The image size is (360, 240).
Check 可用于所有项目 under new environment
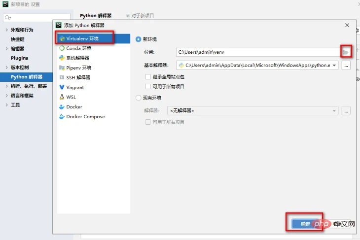(148, 86)
